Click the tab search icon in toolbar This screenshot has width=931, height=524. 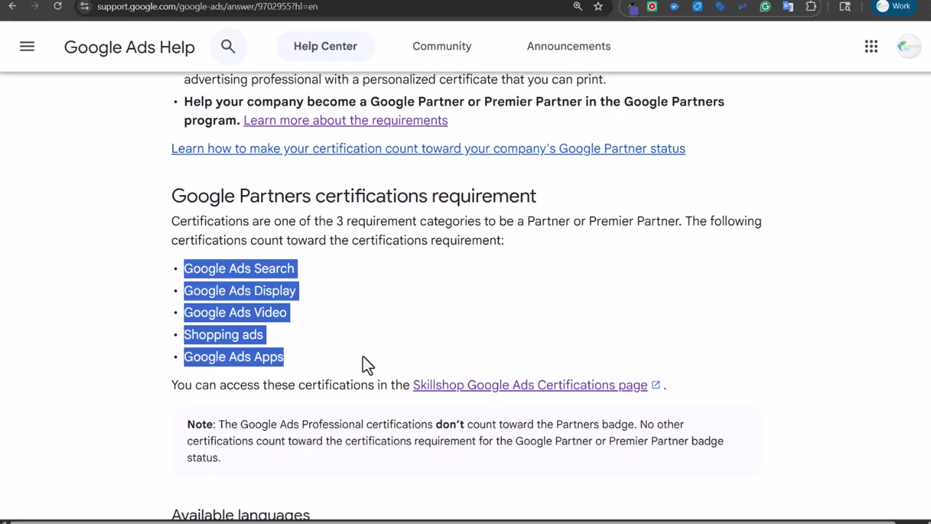point(844,7)
